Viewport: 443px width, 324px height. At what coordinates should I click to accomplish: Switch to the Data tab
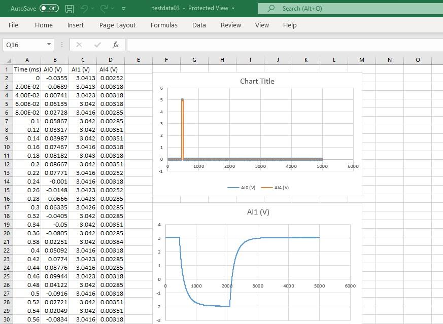[199, 25]
